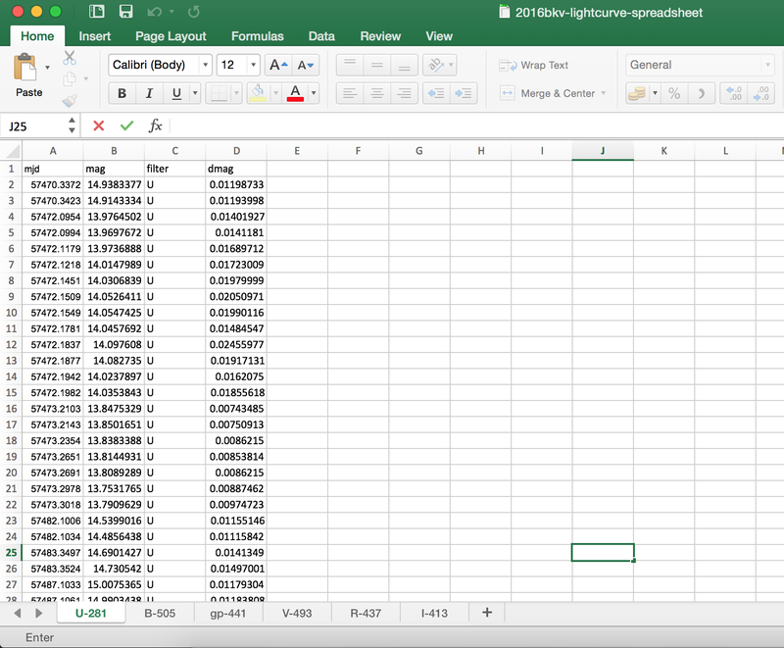Image resolution: width=784 pixels, height=648 pixels.
Task: Open the B-505 sheet tab
Action: coord(160,614)
